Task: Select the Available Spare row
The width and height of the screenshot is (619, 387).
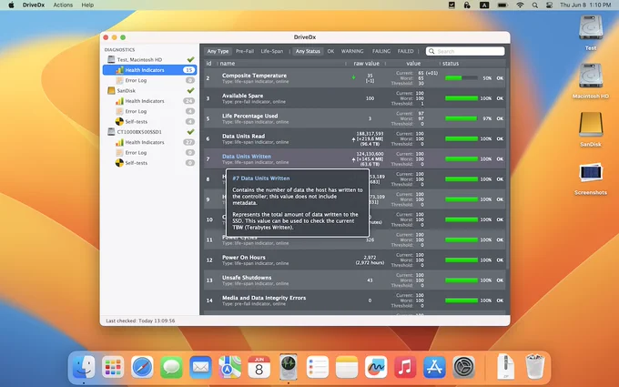Action: click(354, 98)
